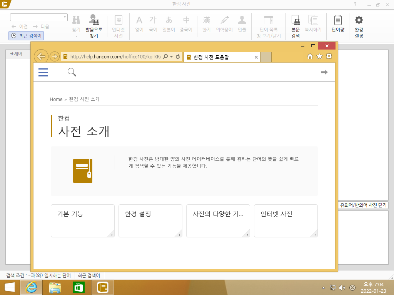
Task: Click the volume speaker tray icon
Action: (342, 288)
